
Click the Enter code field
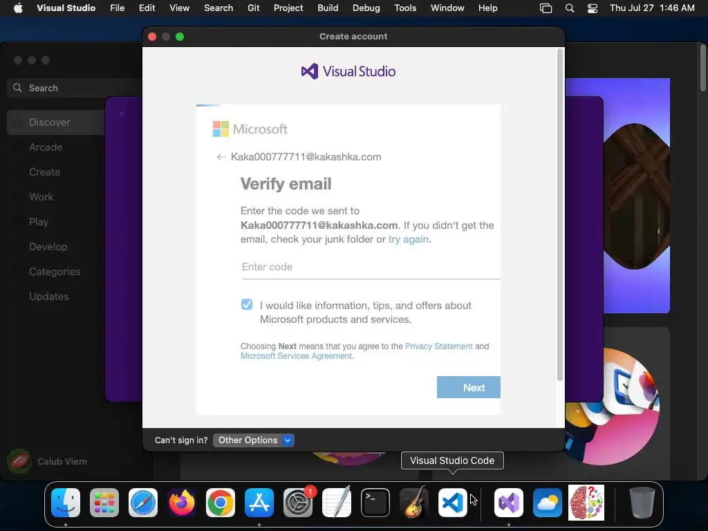pos(371,268)
